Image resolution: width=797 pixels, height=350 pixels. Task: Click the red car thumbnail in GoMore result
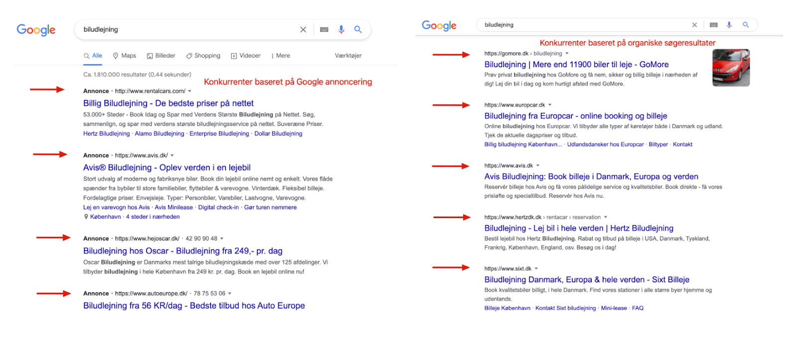pyautogui.click(x=731, y=68)
